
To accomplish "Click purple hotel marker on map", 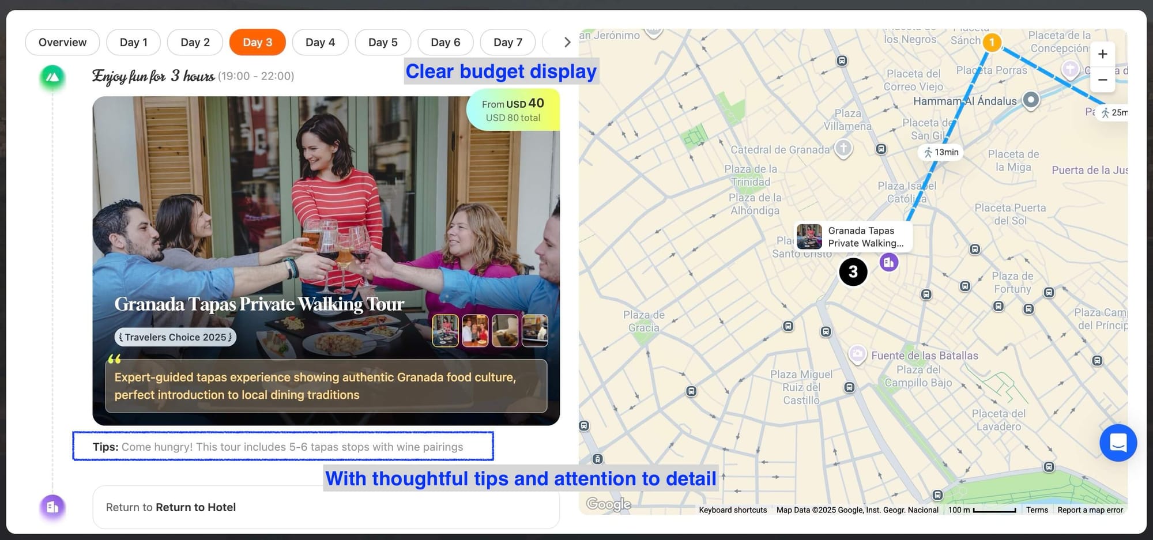I will pos(889,262).
